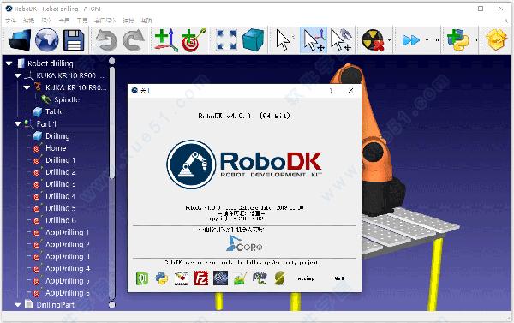Collapse the Robot drilling station node
Viewport: 514px width, 323px height.
(x=9, y=63)
